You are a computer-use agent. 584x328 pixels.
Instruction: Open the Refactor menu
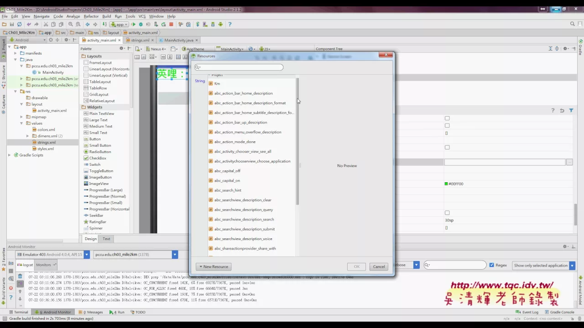(91, 16)
